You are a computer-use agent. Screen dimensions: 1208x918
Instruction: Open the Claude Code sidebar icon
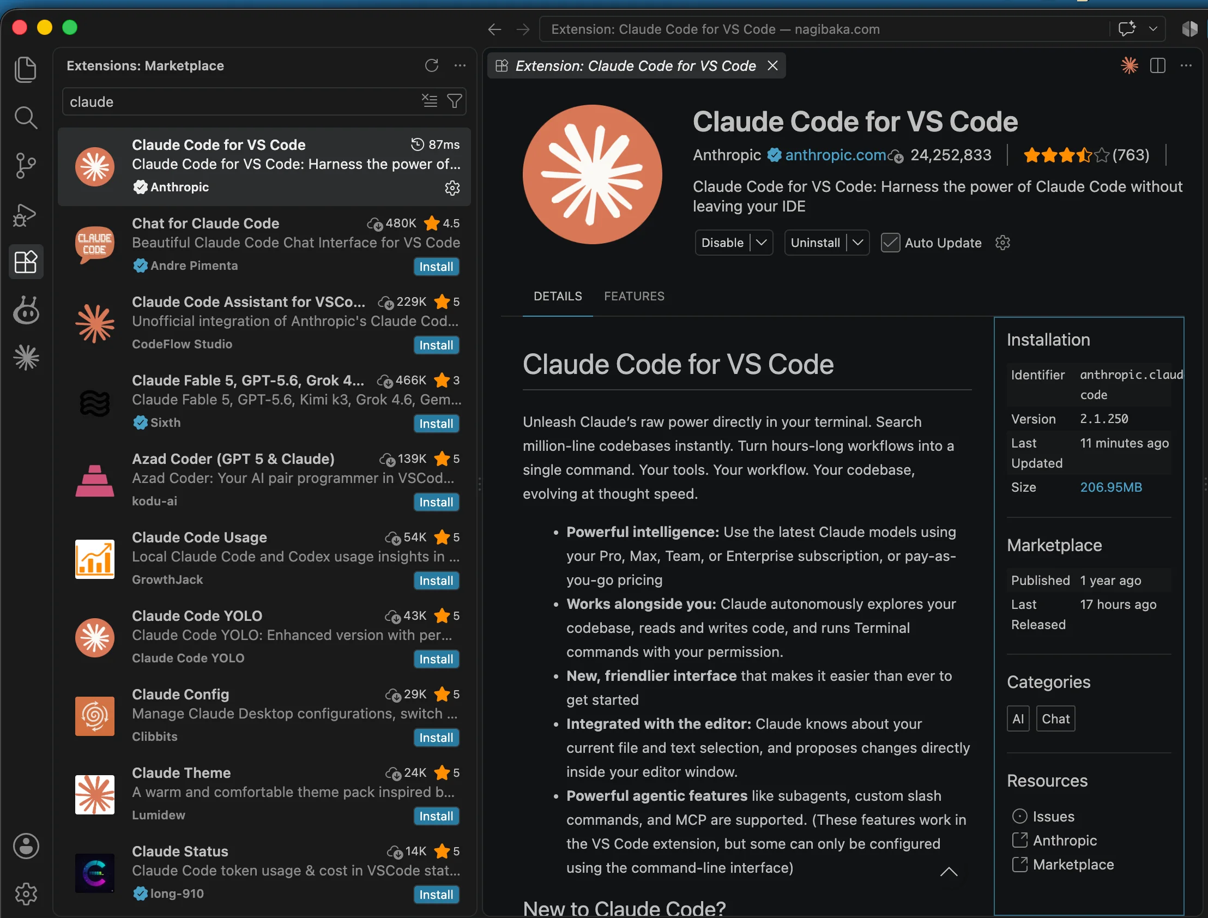[x=26, y=358]
